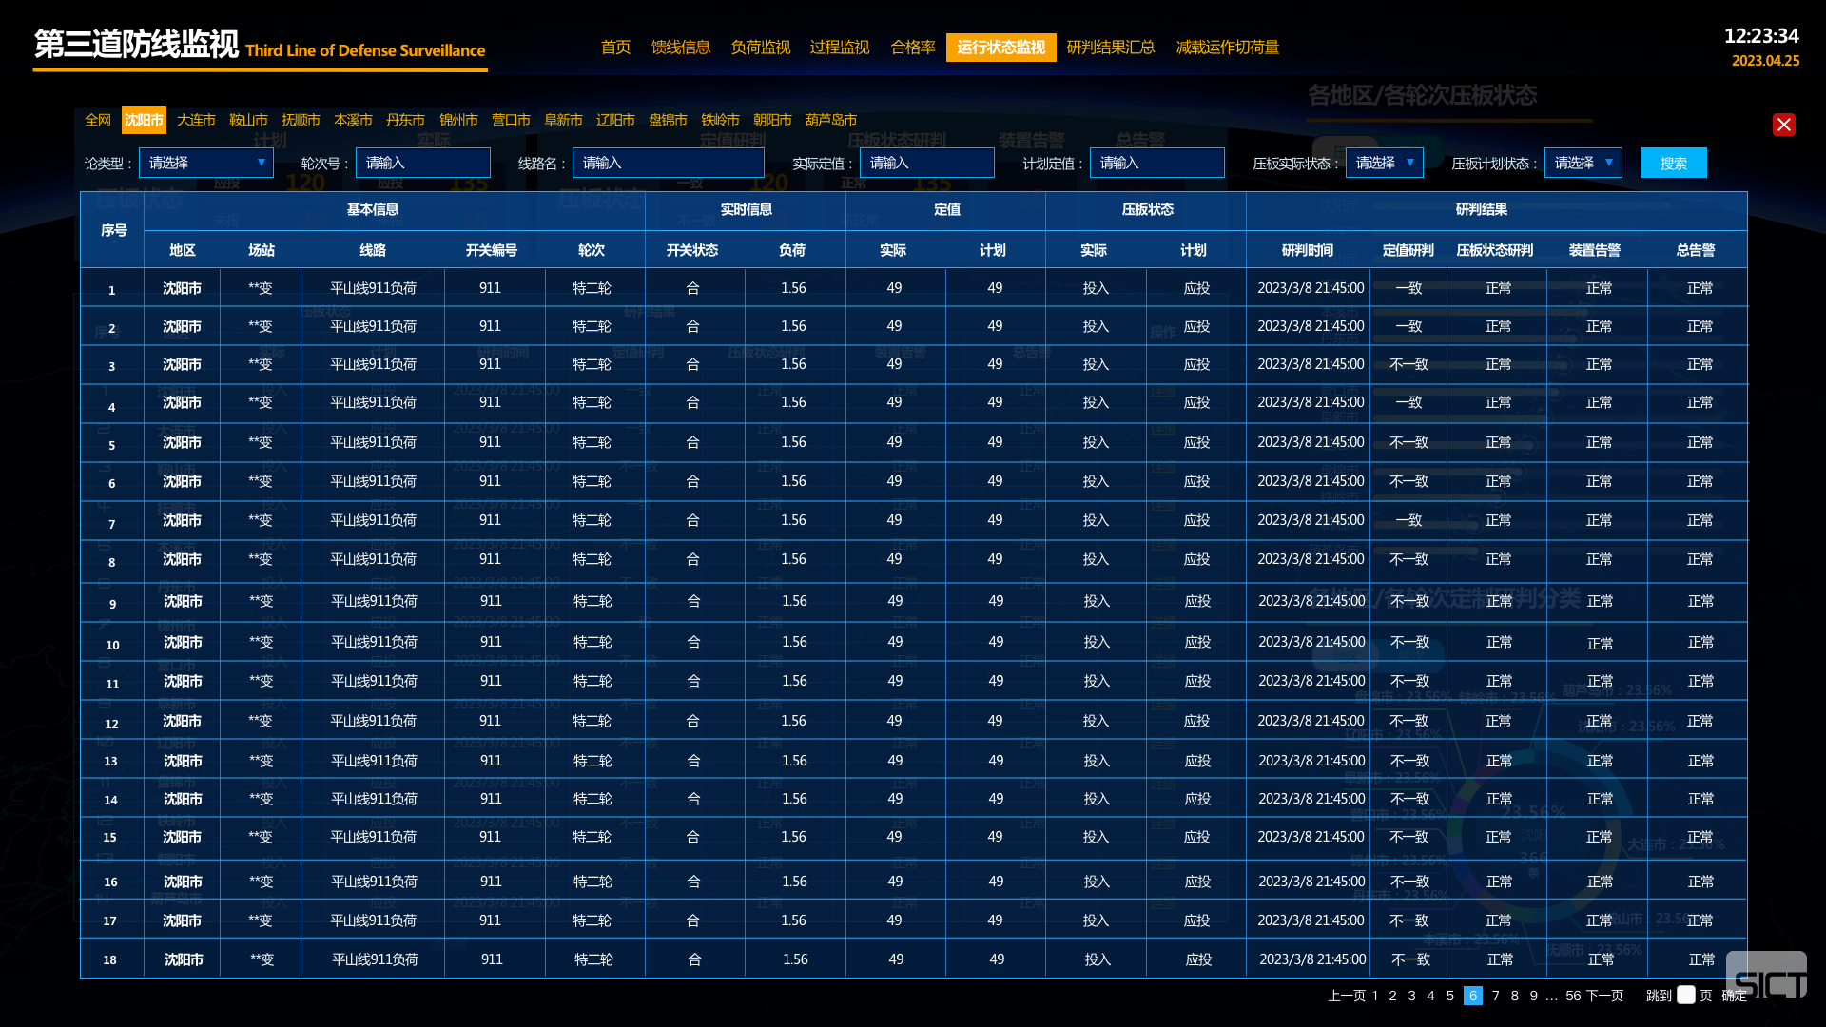Select the 全网 region tab
The image size is (1826, 1027).
pyautogui.click(x=98, y=120)
